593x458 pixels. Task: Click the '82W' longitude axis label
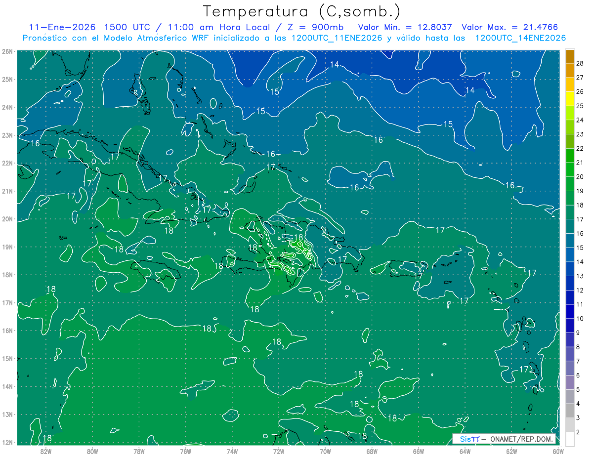pyautogui.click(x=46, y=451)
